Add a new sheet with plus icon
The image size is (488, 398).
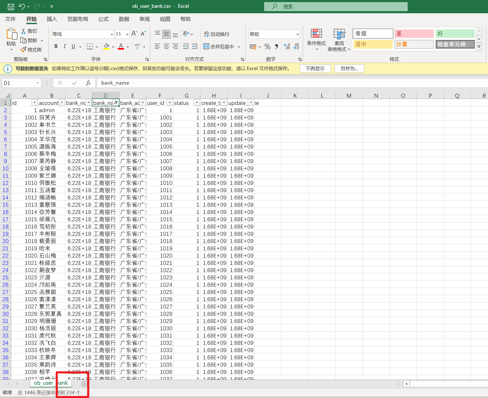click(84, 384)
